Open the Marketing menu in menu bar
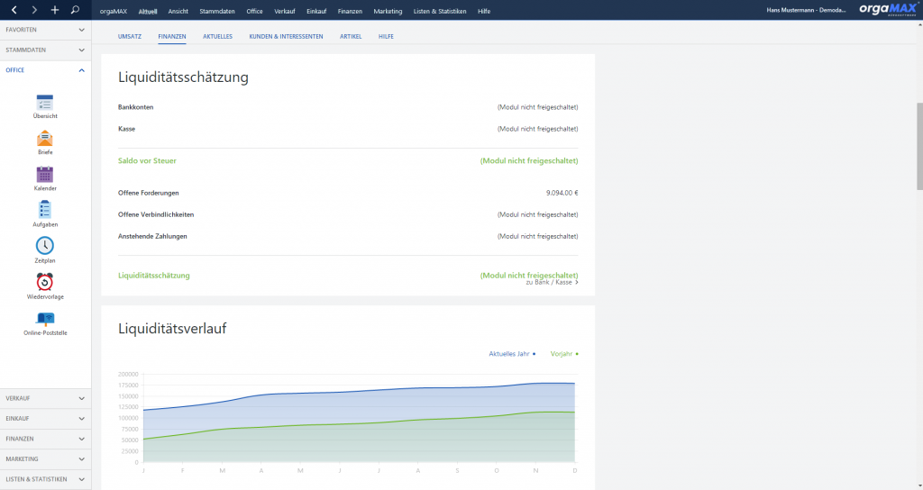This screenshot has height=490, width=923. point(388,11)
